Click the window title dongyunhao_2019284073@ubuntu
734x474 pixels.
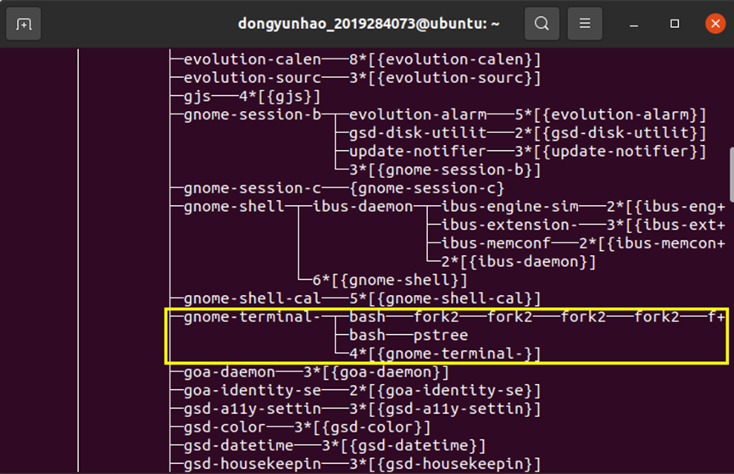369,24
